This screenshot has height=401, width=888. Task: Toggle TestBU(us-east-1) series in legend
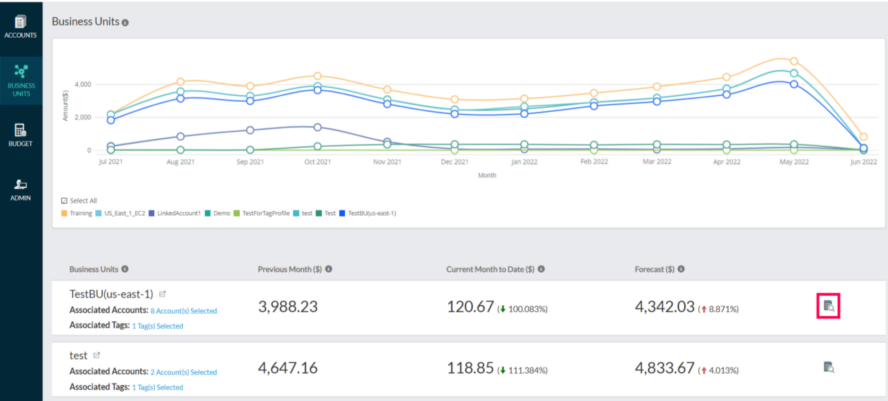click(368, 213)
